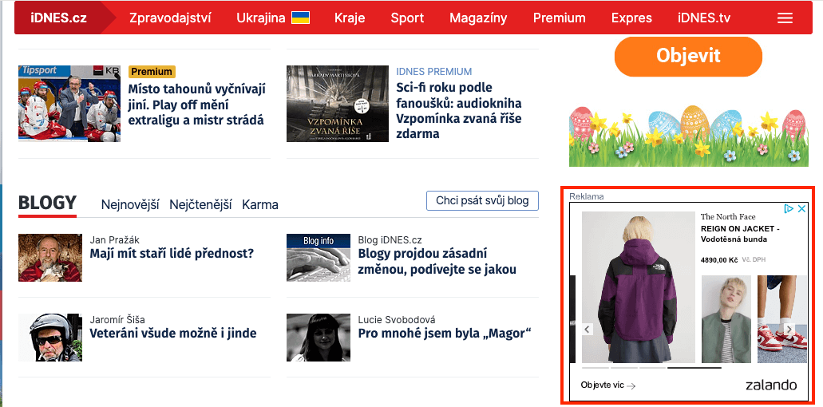This screenshot has width=823, height=407.
Task: Close the Zalando ad with X icon
Action: click(x=801, y=209)
